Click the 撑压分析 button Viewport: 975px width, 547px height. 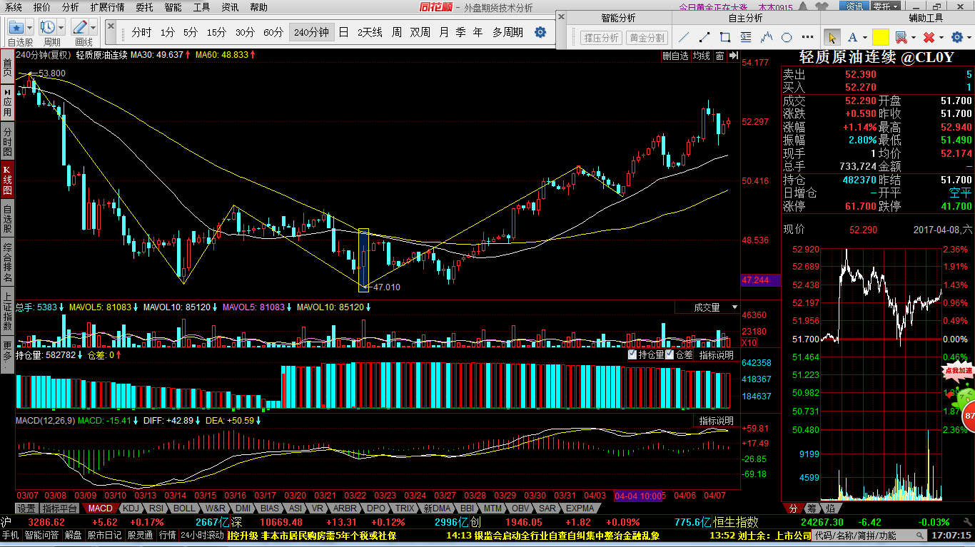[600, 38]
